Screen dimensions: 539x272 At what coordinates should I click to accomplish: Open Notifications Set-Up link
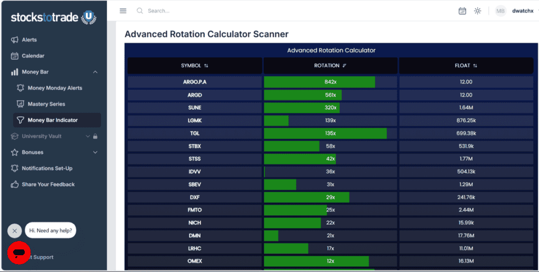pyautogui.click(x=47, y=169)
